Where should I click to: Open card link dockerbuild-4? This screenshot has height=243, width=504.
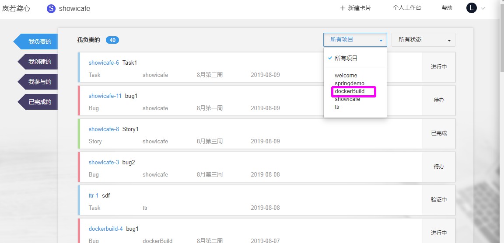coord(106,229)
